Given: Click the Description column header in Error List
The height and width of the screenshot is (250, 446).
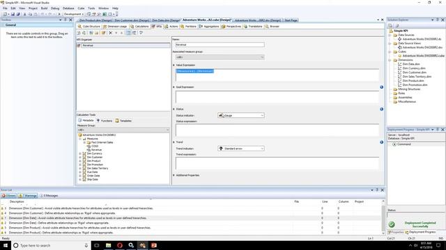Looking at the screenshot, I should [17, 201].
